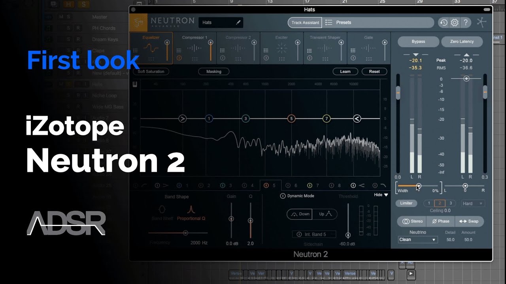
Task: Select EQ node 1 on the curve
Action: tap(209, 118)
